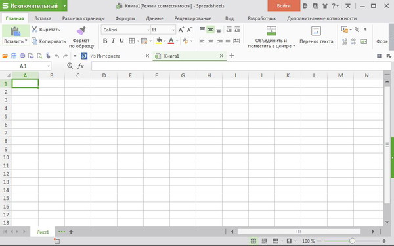
Task: Click the Wrap Text icon
Action: tap(316, 31)
